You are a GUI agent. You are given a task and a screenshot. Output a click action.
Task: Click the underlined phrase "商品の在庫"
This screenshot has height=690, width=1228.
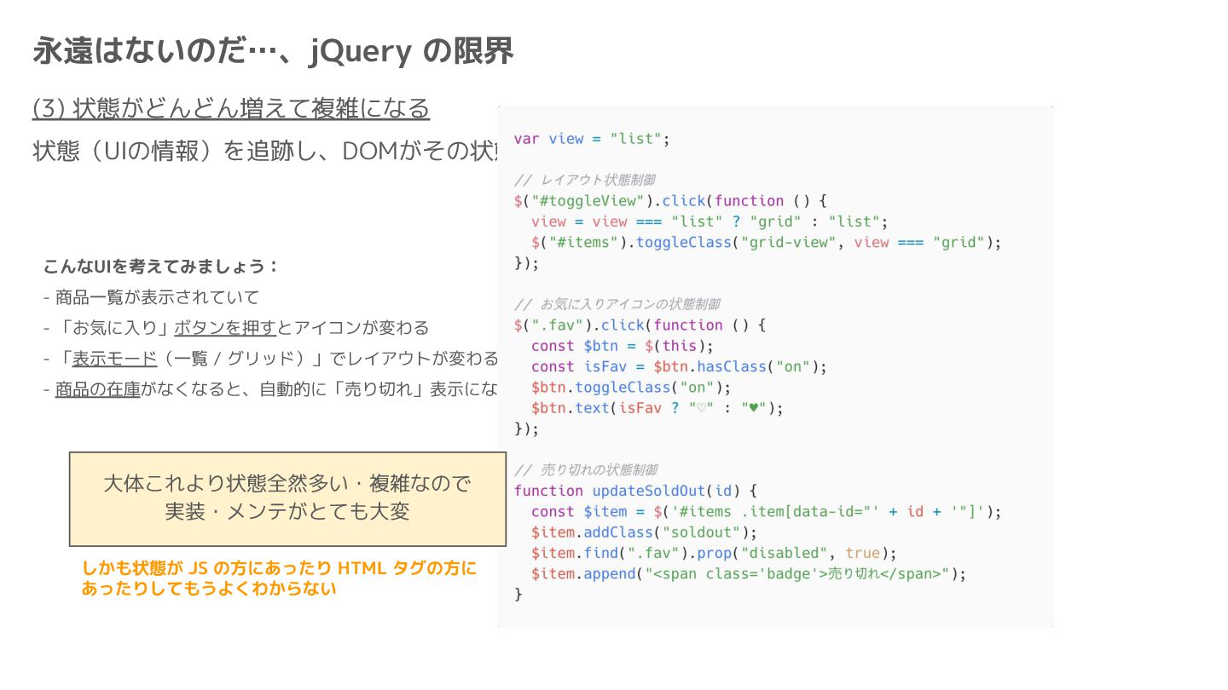point(97,389)
